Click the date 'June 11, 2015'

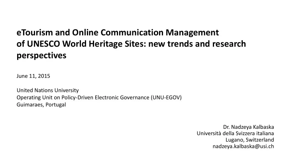[x=33, y=76]
